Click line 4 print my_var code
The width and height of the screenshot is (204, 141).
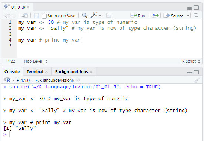point(49,40)
